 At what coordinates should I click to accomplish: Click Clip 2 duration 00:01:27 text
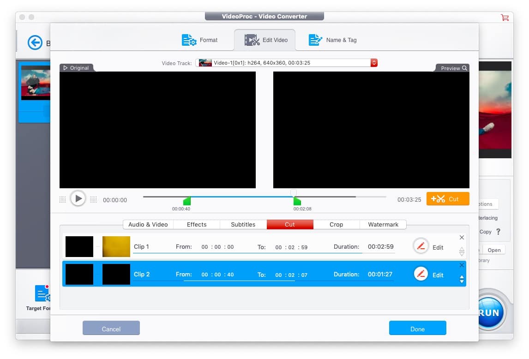(x=380, y=274)
